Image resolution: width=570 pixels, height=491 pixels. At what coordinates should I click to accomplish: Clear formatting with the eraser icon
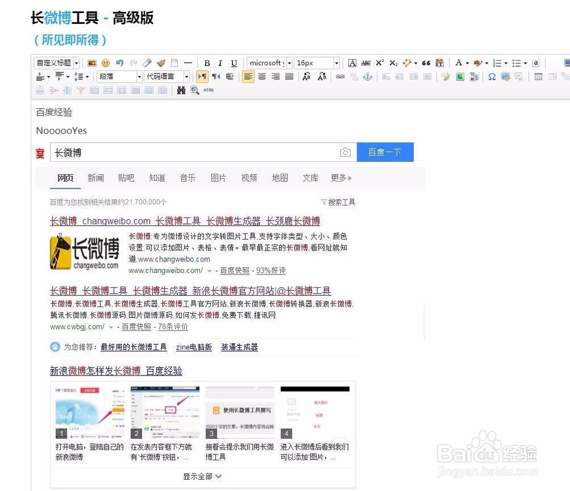pyautogui.click(x=147, y=63)
